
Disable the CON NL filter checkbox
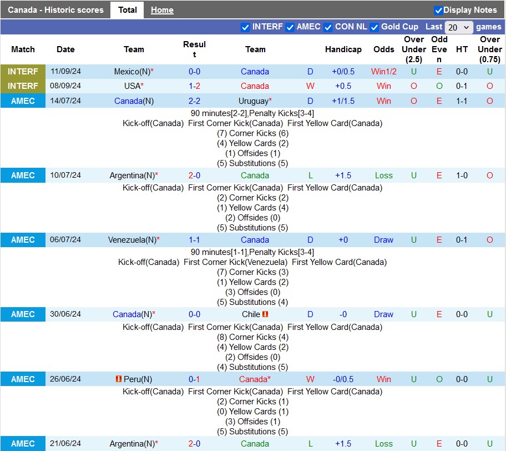tap(328, 27)
